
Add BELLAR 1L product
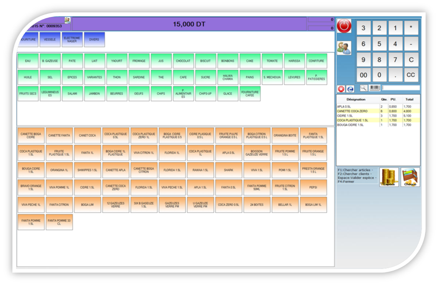click(285, 205)
